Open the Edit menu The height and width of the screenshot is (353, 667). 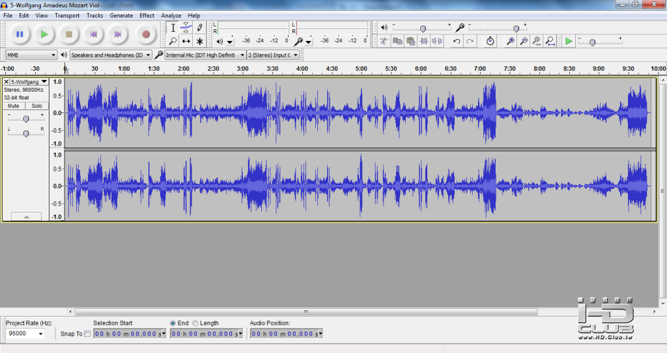24,16
